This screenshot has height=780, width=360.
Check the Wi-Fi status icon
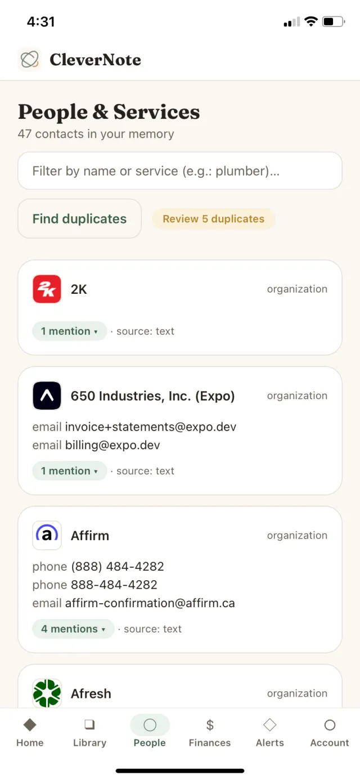(311, 22)
